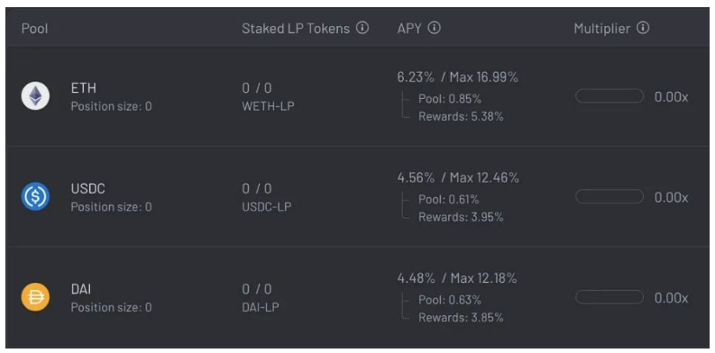This screenshot has width=715, height=353.
Task: Sort by Staked LP Tokens header
Action: (x=296, y=29)
